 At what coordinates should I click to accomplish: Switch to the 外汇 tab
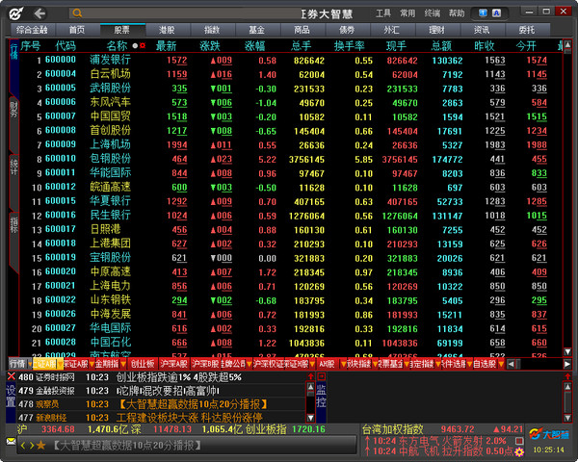coord(392,30)
